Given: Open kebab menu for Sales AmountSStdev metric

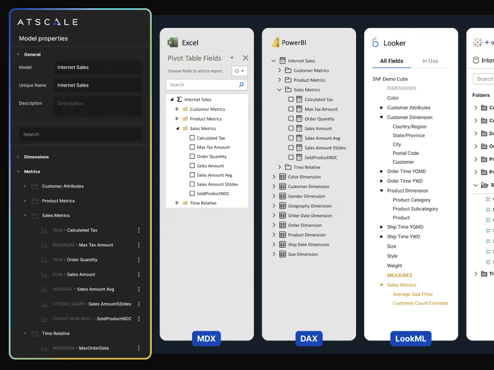Looking at the screenshot, I should 138,304.
